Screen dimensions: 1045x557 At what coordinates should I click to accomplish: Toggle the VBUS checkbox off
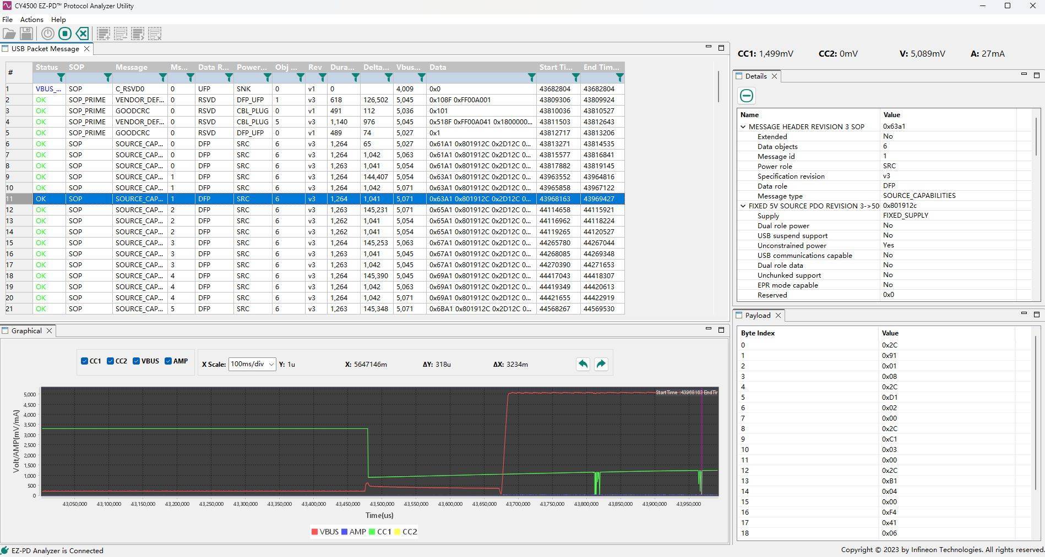click(136, 361)
